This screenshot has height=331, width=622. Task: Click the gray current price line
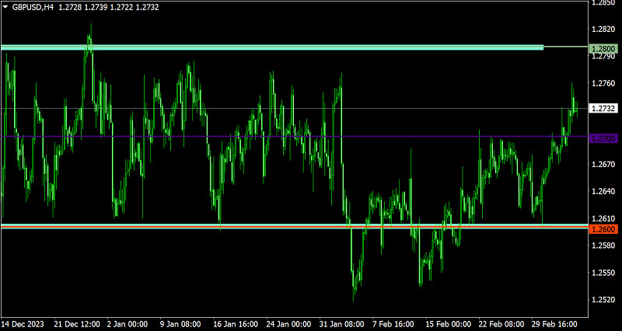click(x=295, y=108)
